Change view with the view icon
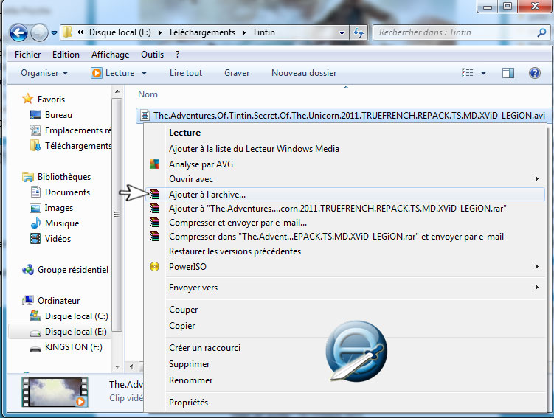Screen dimensions: 554x418 click(467, 73)
